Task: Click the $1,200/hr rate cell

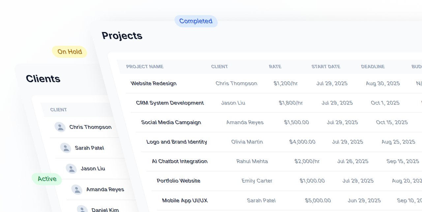Action: click(x=286, y=83)
